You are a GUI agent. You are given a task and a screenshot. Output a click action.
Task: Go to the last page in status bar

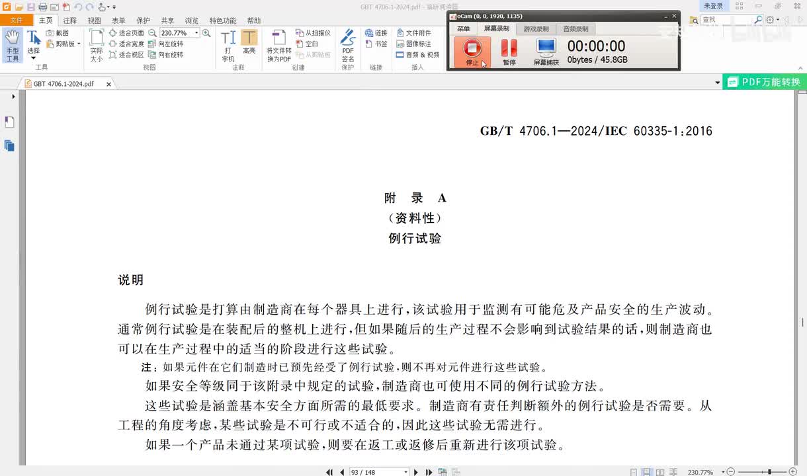click(x=429, y=472)
